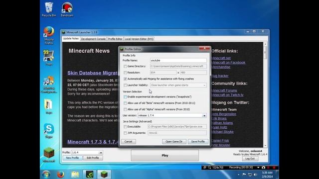Uncheck the ask Mojang for assistance option
This screenshot has height=179, width=319.
pyautogui.click(x=125, y=79)
